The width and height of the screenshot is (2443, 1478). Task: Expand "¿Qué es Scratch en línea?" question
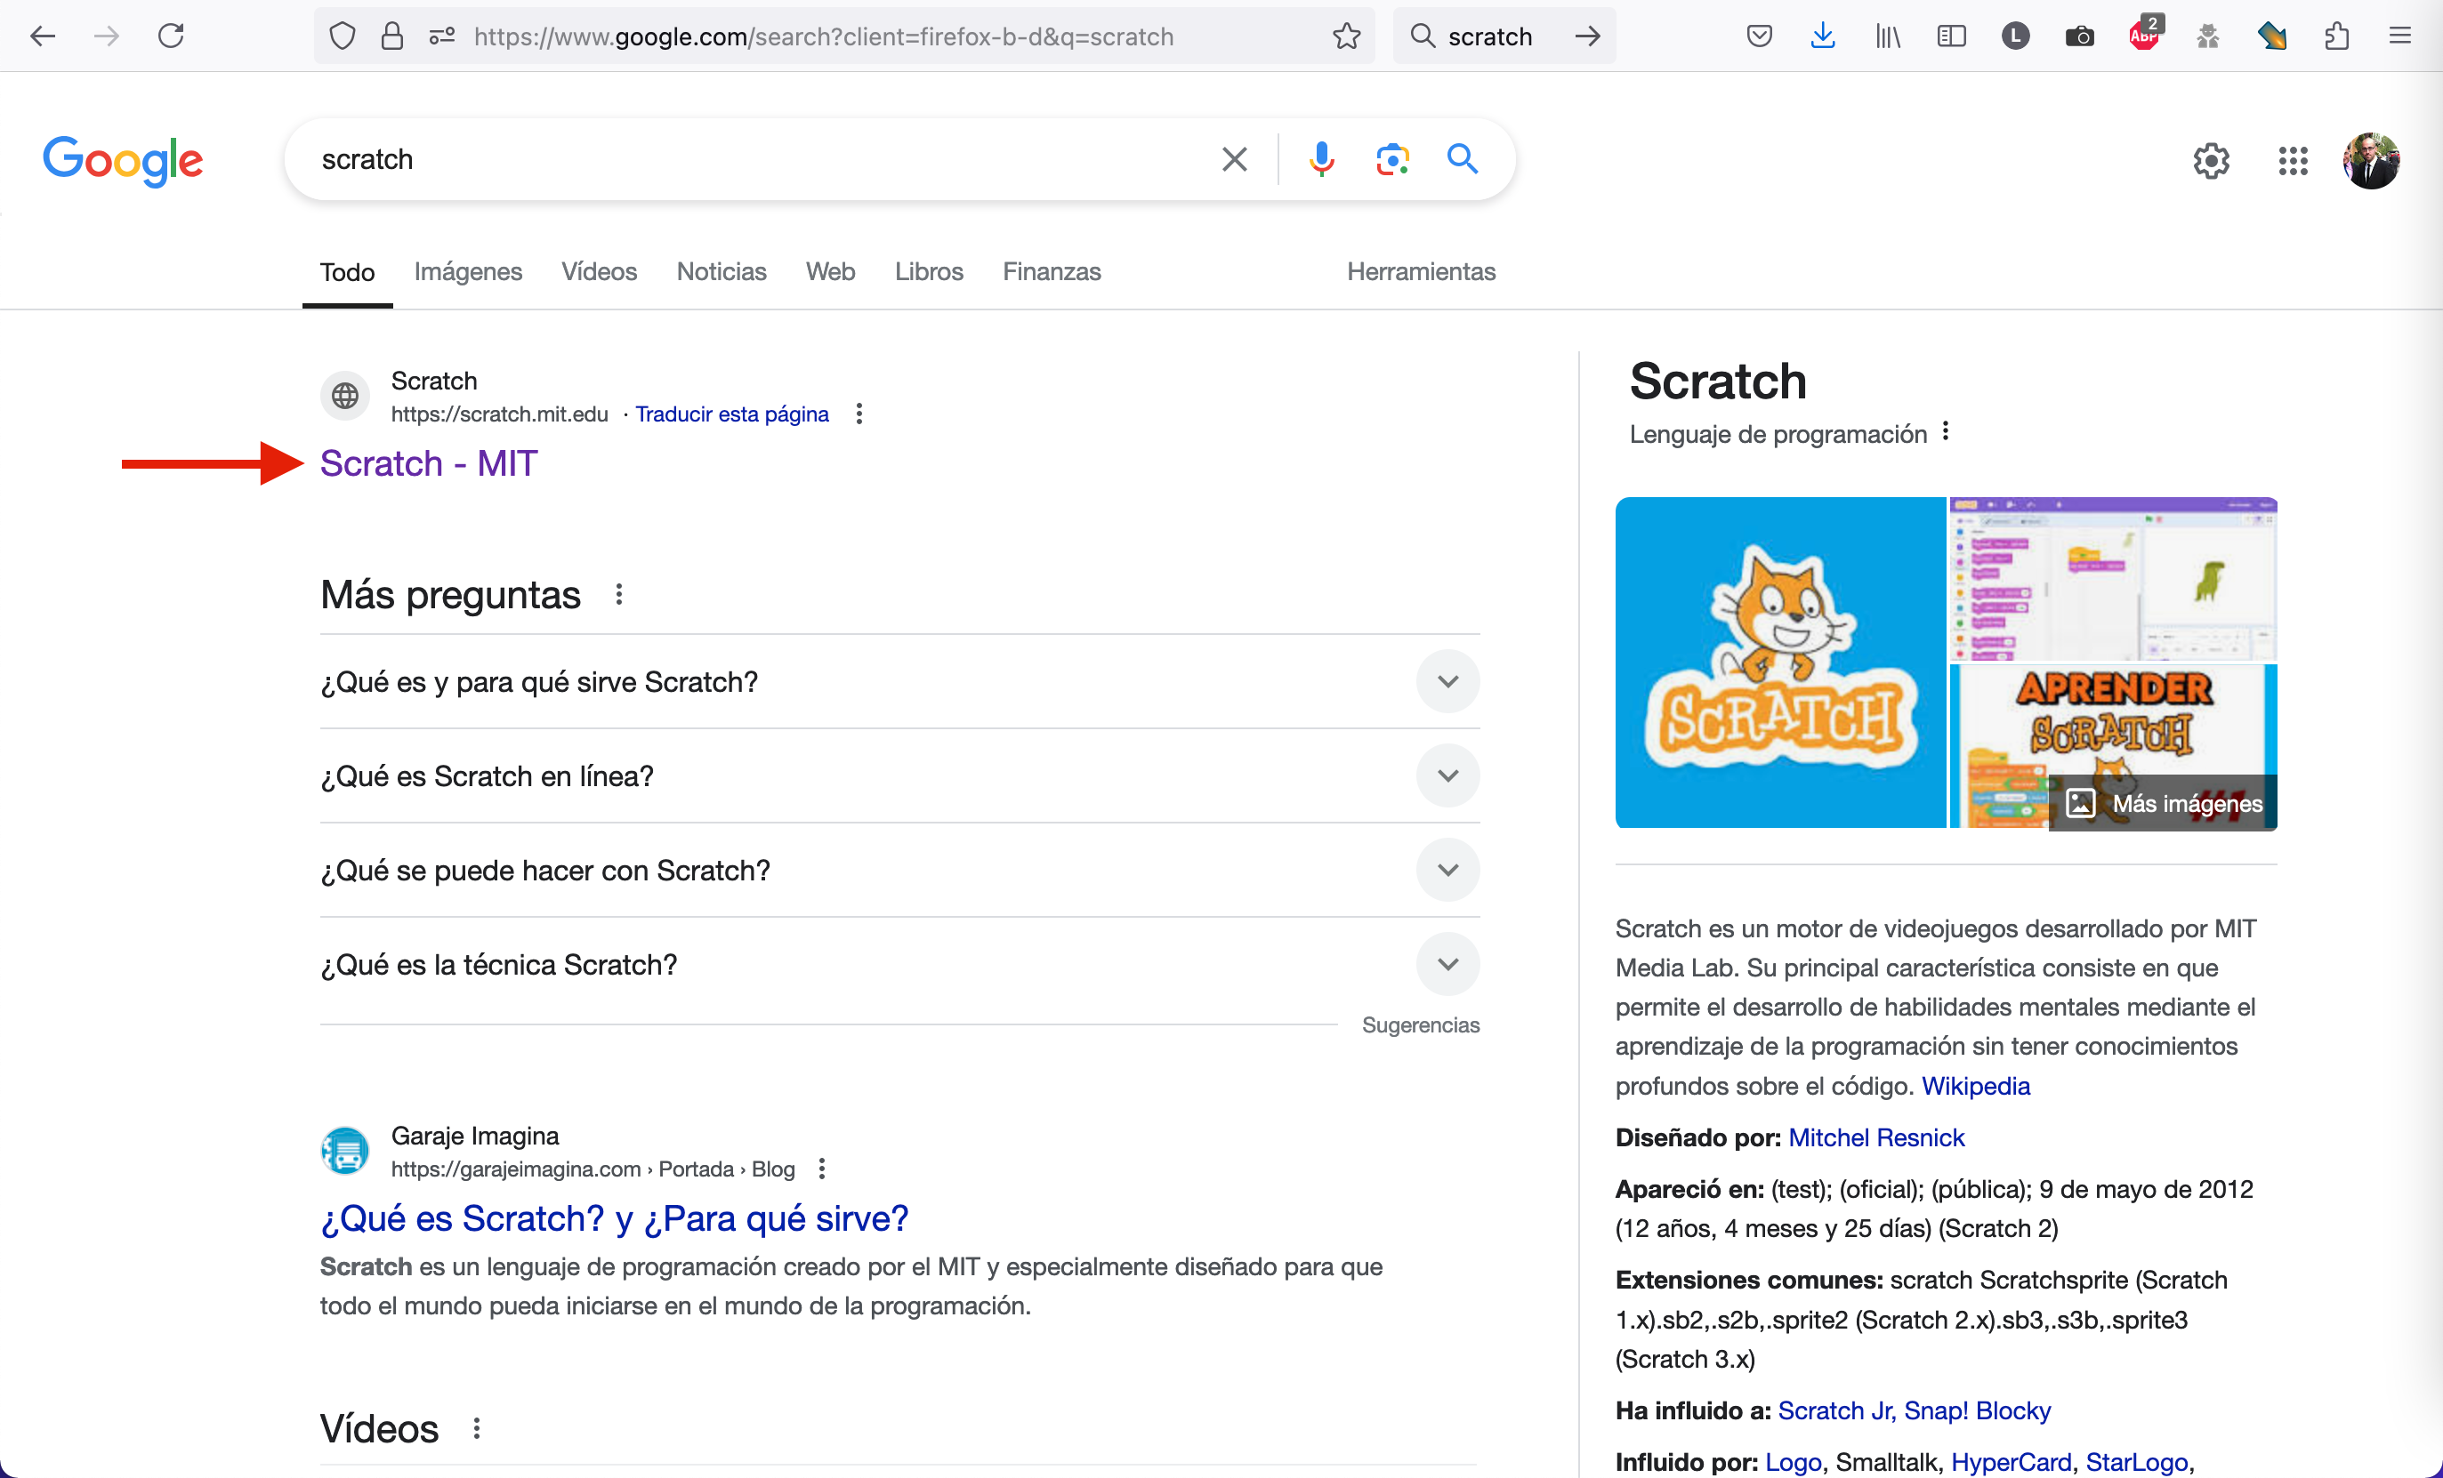pyautogui.click(x=1447, y=776)
